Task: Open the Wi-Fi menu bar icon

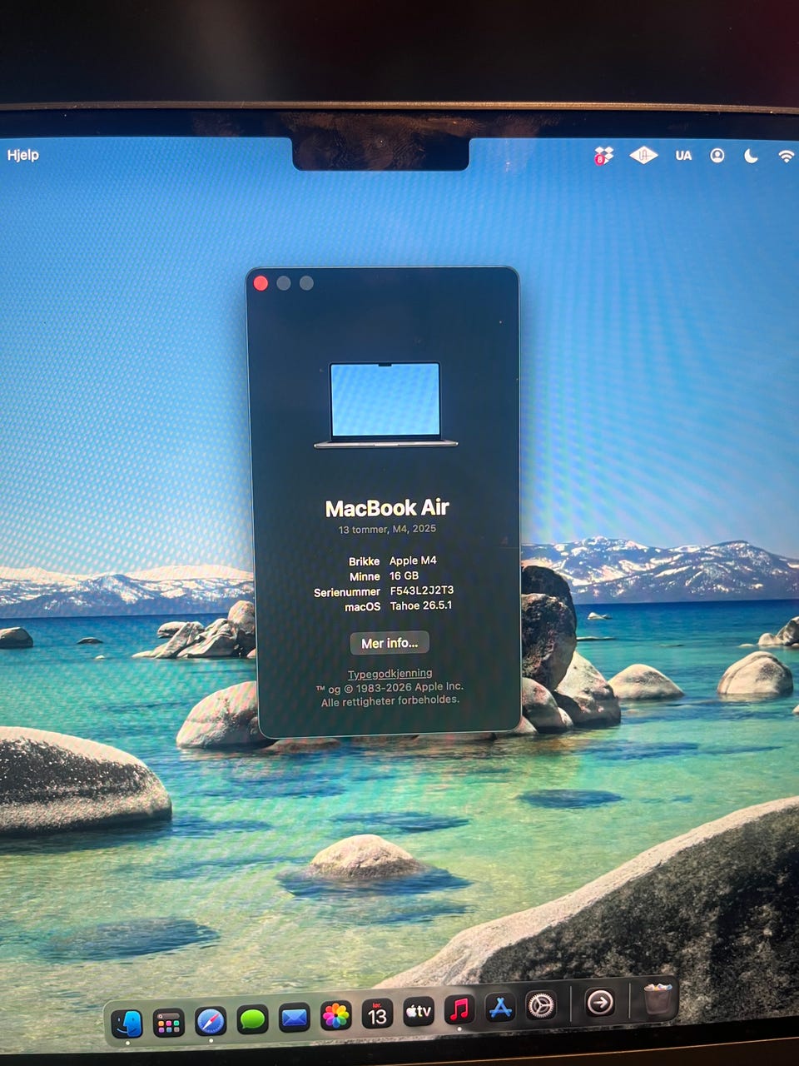Action: [786, 156]
